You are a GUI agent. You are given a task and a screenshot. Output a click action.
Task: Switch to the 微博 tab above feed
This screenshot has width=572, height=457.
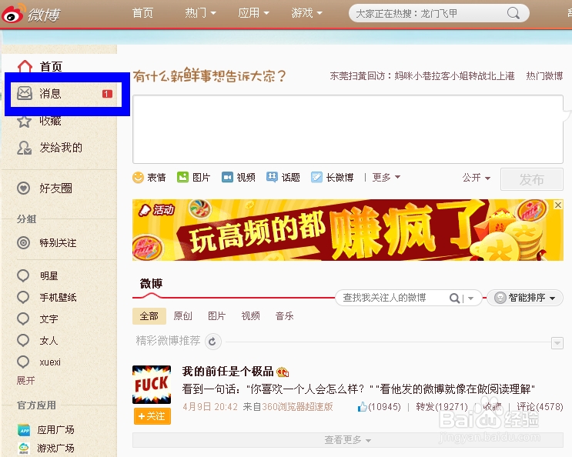click(x=151, y=283)
